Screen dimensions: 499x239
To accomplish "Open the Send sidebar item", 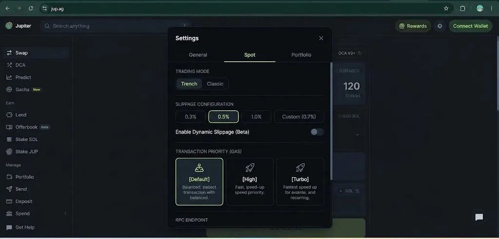I will pos(36,189).
